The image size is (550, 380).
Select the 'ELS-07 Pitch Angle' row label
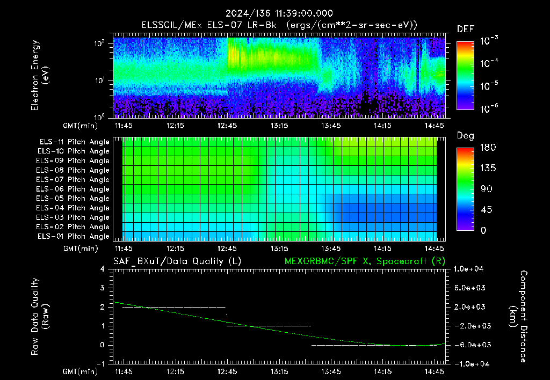tap(73, 179)
